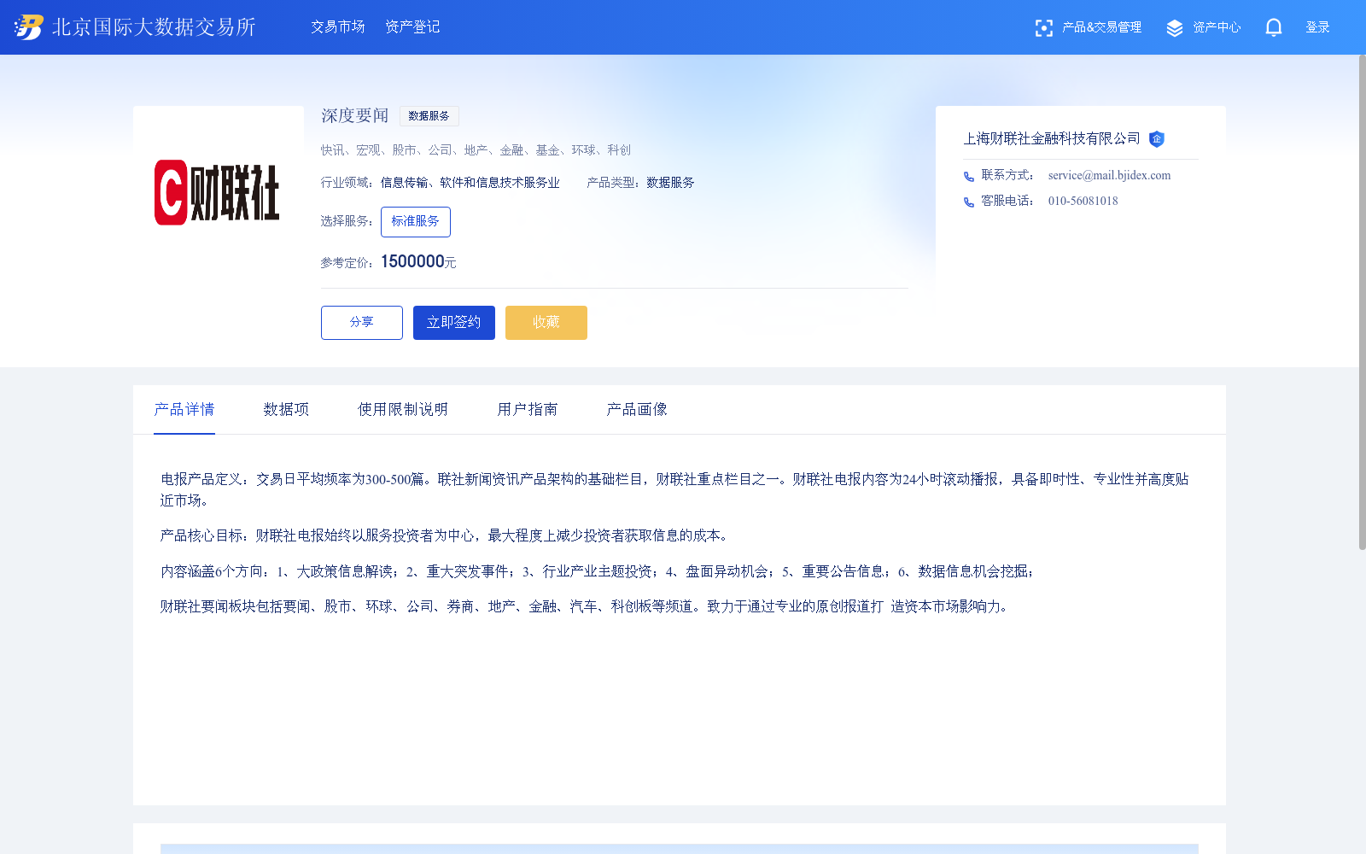1366x854 pixels.
Task: Click company name 上海财联社金融科技有限公司
Action: coord(1052,139)
